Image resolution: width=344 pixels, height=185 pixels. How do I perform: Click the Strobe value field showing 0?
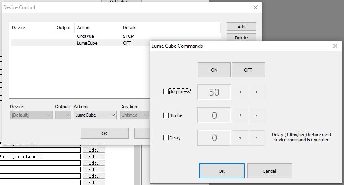coord(214,115)
